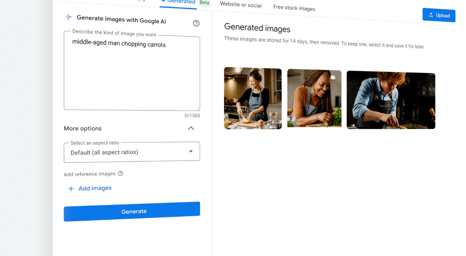Open the Free stock images tab
Viewport: 466px width, 256px height.
[294, 8]
